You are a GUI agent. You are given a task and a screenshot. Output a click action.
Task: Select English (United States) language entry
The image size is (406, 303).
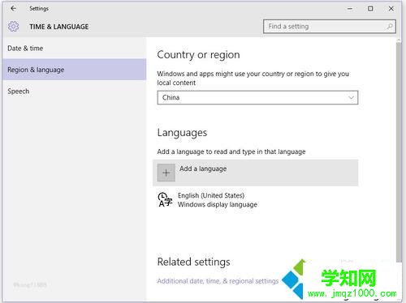click(x=256, y=200)
